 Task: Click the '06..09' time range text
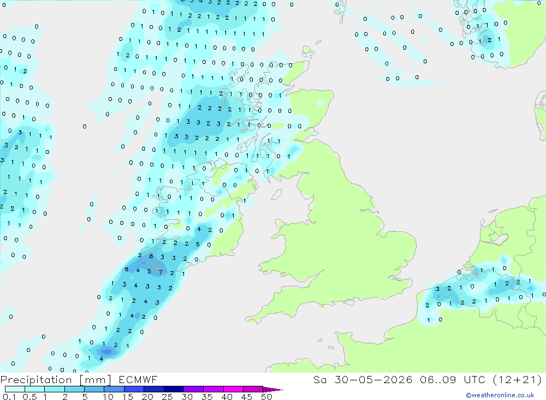438,379
